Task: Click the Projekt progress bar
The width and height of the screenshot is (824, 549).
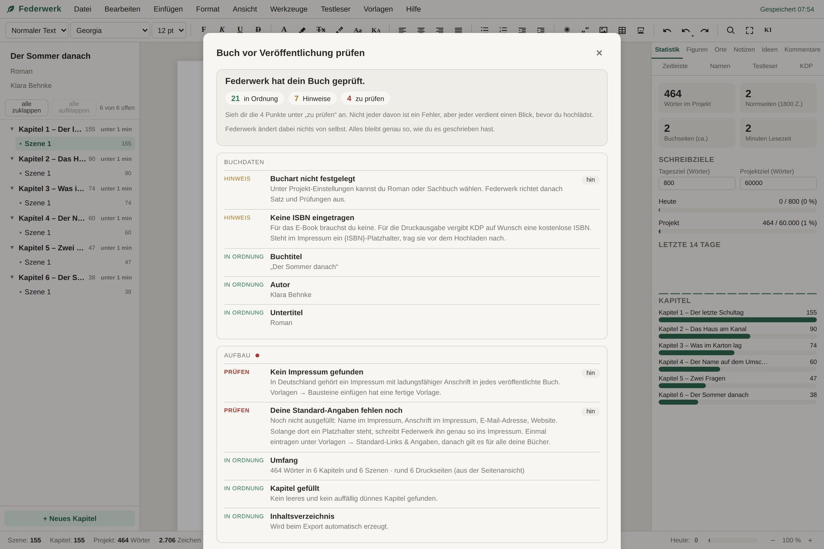Action: coord(738,232)
